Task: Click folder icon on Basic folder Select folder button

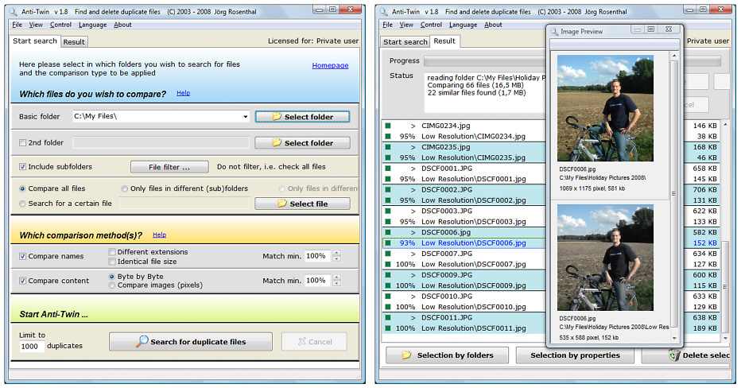Action: pos(277,117)
